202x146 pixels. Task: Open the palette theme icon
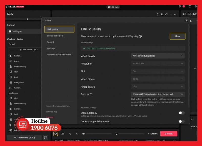[45, 138]
